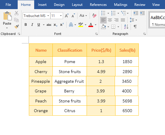The image size is (165, 135).
Task: Click the Pineapple table cell
Action: tap(41, 81)
